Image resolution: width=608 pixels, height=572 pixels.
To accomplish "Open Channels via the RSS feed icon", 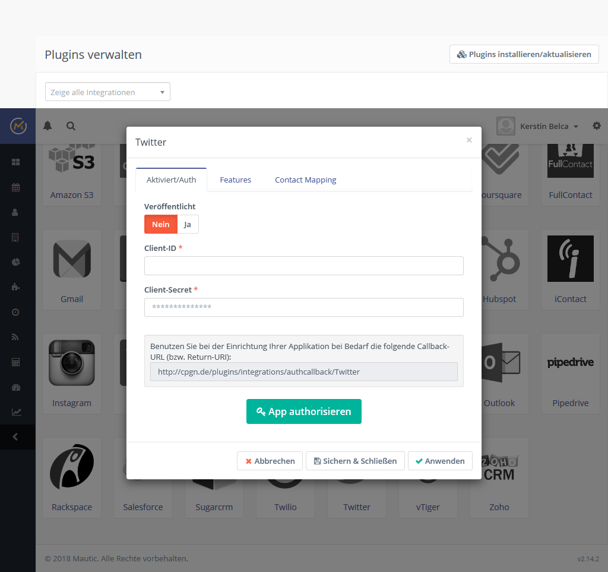I will (15, 337).
